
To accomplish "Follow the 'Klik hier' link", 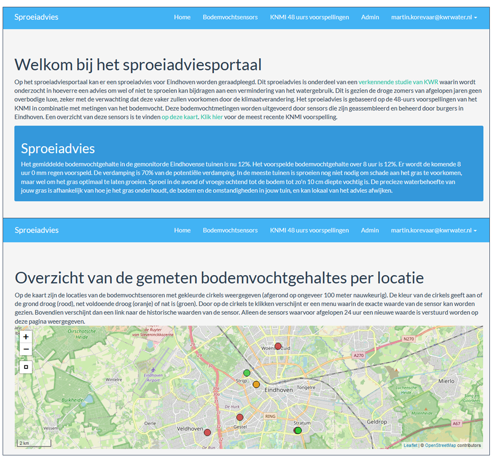I will [212, 117].
